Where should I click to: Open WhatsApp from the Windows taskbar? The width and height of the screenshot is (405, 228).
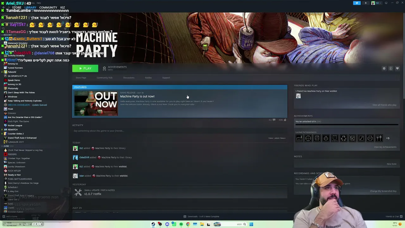(174, 224)
